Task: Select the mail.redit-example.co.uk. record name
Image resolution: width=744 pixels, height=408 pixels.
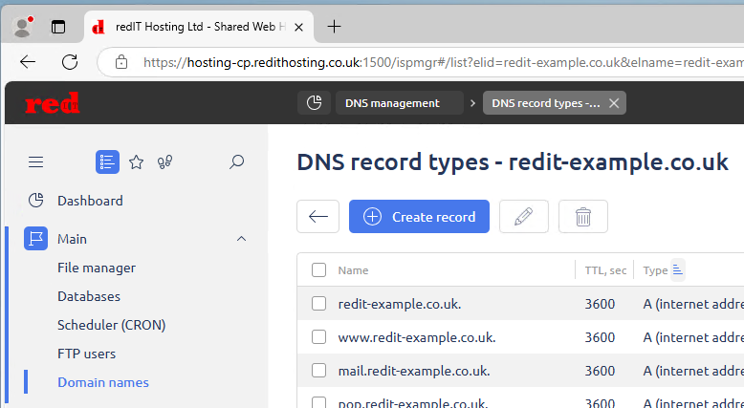Action: point(414,371)
